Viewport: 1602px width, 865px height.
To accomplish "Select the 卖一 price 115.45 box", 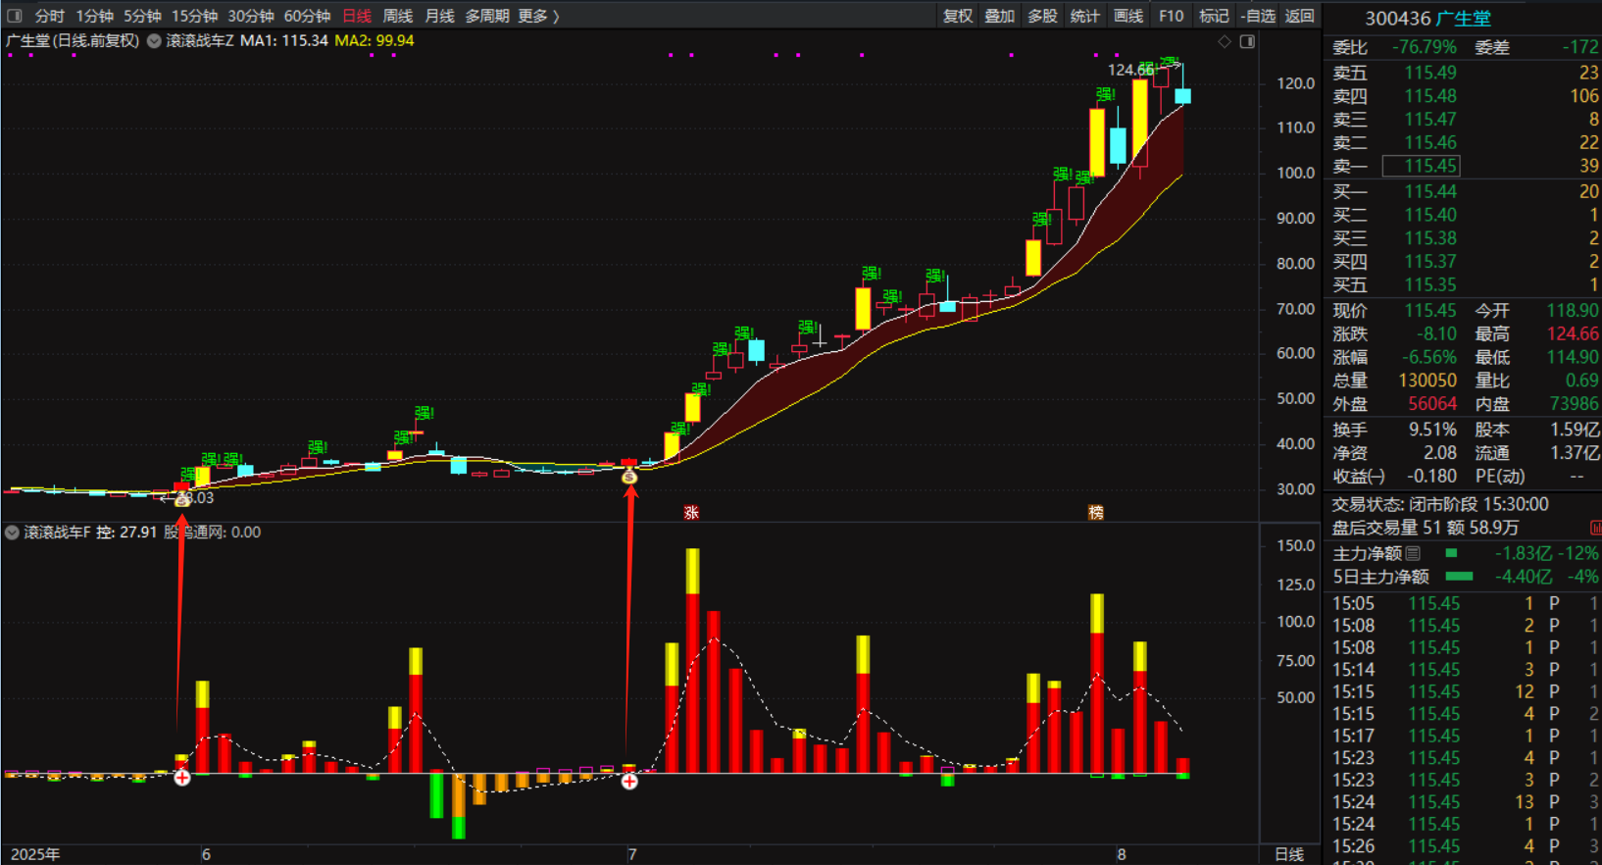I will click(x=1421, y=166).
